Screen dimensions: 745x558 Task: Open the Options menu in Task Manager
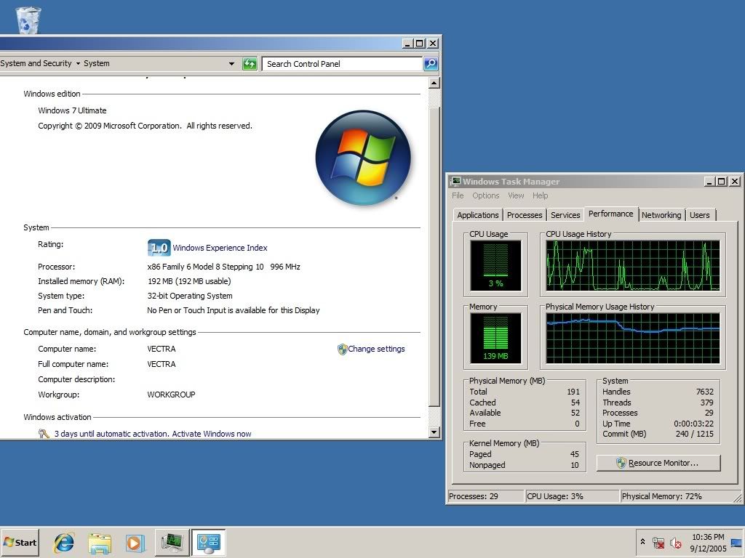pyautogui.click(x=485, y=195)
